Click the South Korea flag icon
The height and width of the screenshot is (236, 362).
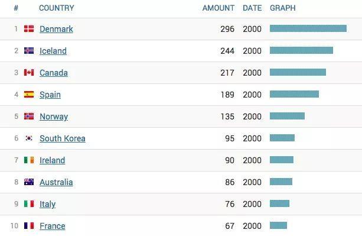pos(29,138)
